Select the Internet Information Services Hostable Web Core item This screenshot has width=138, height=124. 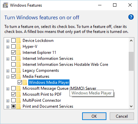click(65, 64)
